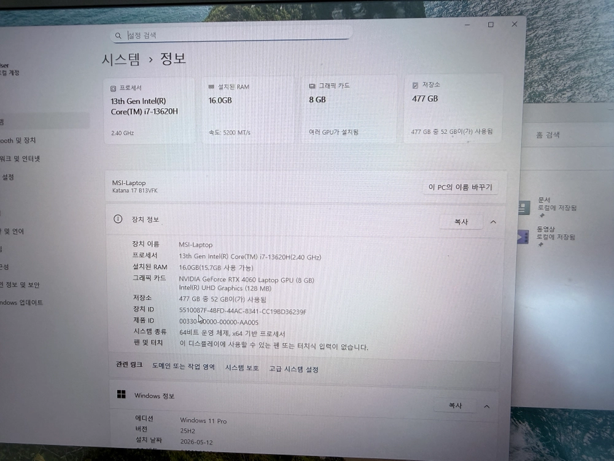The width and height of the screenshot is (614, 461).
Task: Click 홈 검색 field in Explorer window
Action: 570,135
